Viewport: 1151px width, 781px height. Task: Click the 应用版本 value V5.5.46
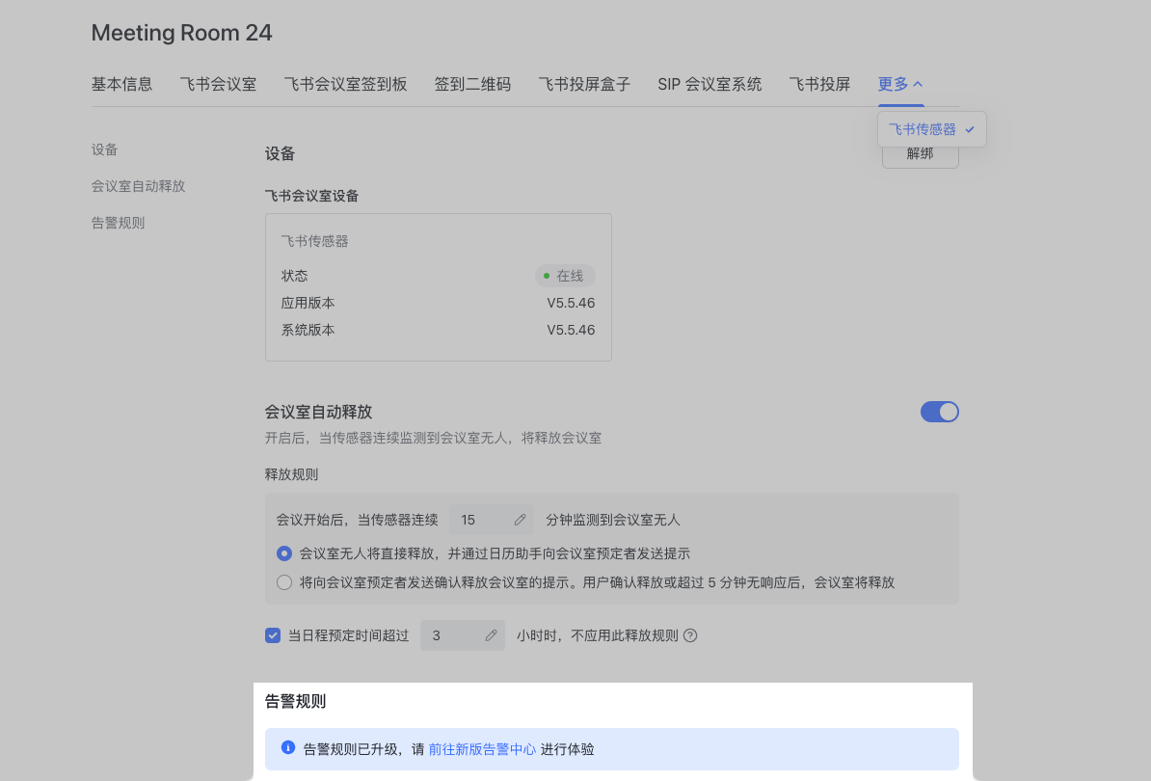[571, 303]
